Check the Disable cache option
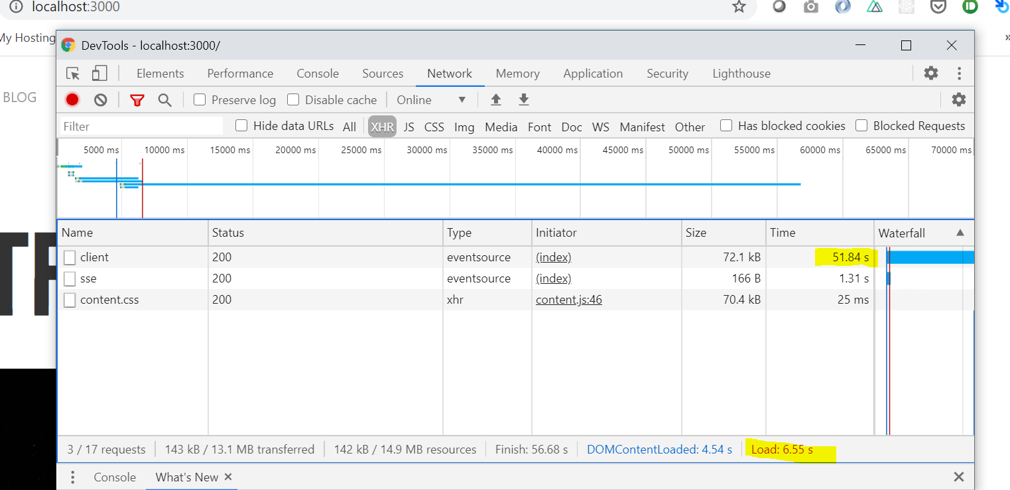This screenshot has width=1010, height=490. pos(293,99)
